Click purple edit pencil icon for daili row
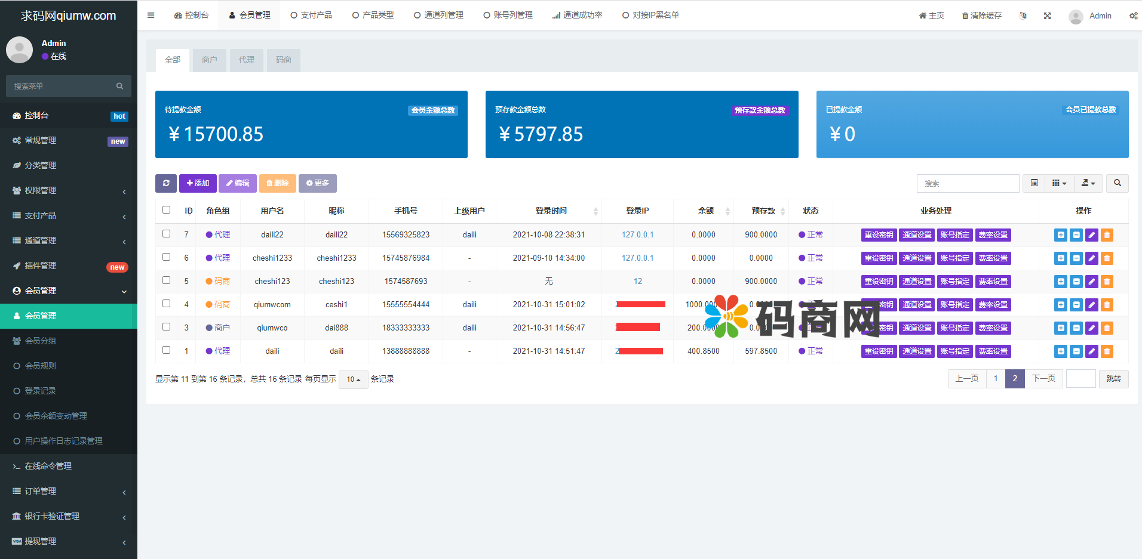Viewport: 1142px width, 559px height. 1091,351
